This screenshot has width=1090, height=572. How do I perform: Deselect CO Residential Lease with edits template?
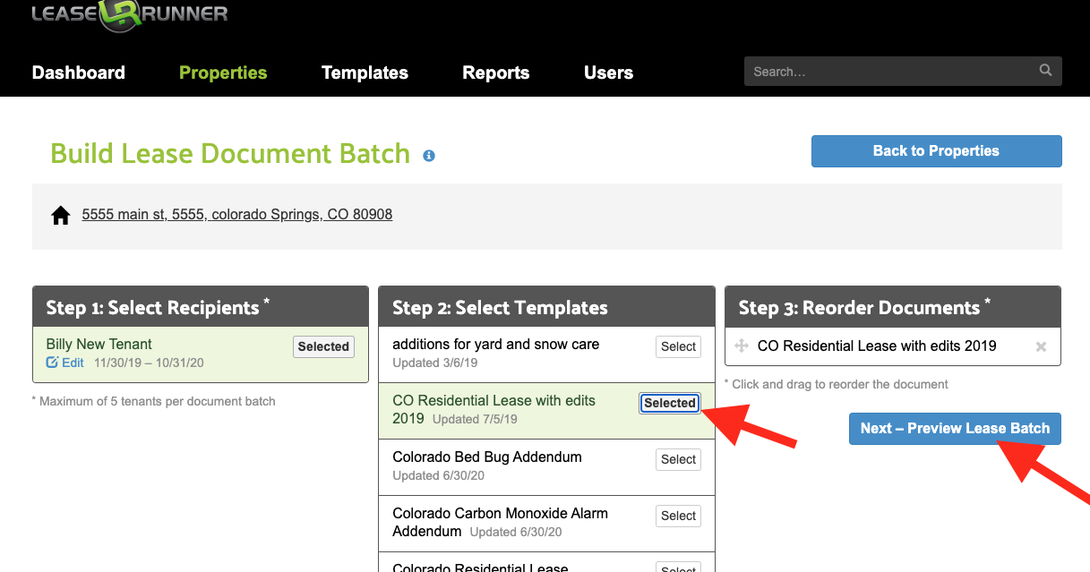click(x=669, y=404)
